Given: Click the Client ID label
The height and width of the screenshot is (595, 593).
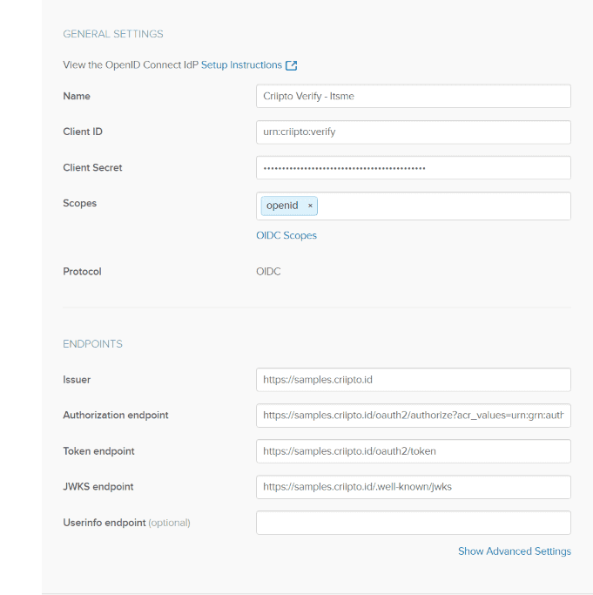Looking at the screenshot, I should point(83,132).
